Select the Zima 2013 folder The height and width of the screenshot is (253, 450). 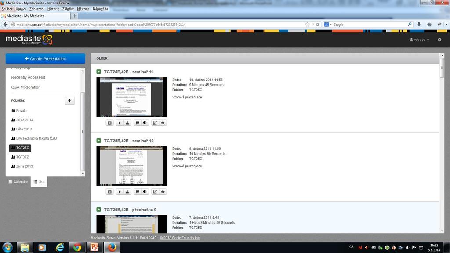pyautogui.click(x=22, y=166)
